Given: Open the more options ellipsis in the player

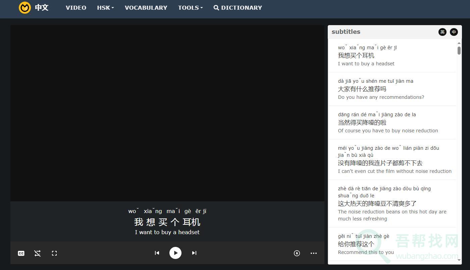Looking at the screenshot, I should tap(313, 253).
